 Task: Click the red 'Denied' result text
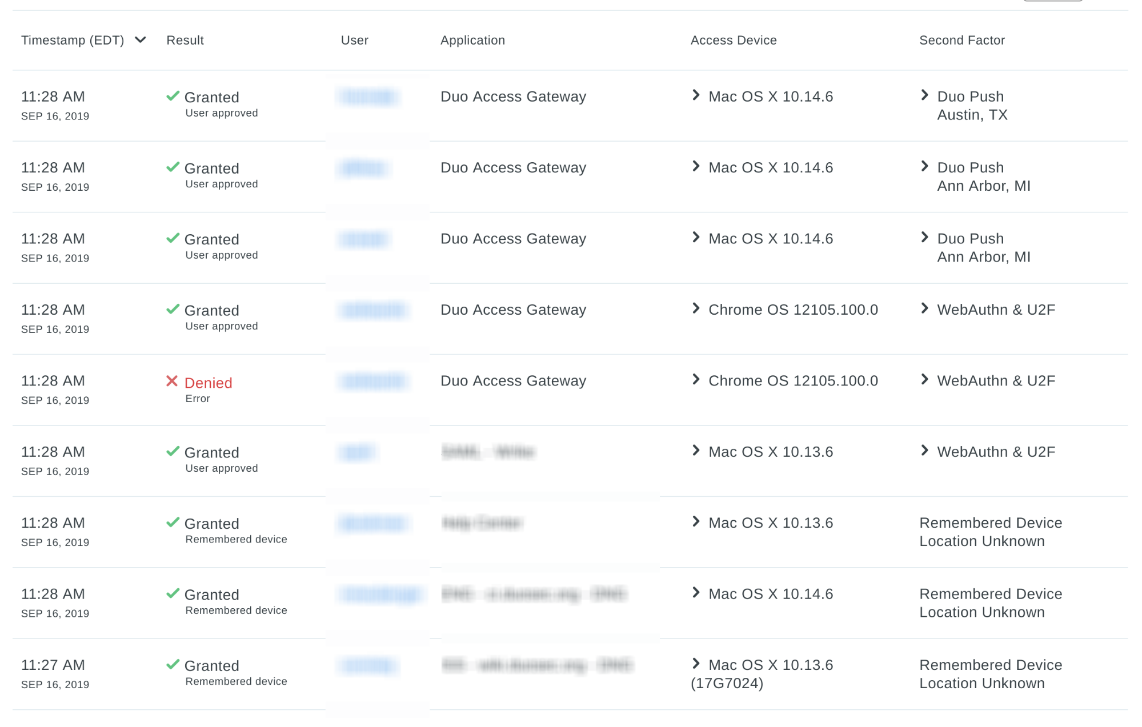point(208,383)
